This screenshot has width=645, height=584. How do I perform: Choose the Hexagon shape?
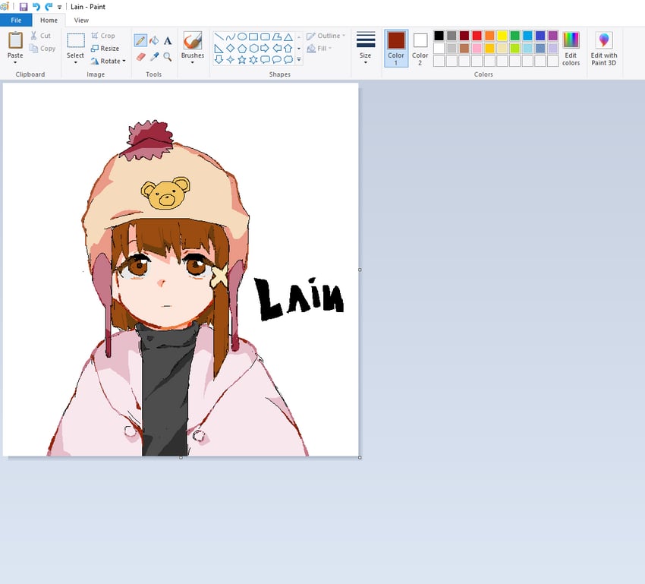click(x=253, y=48)
